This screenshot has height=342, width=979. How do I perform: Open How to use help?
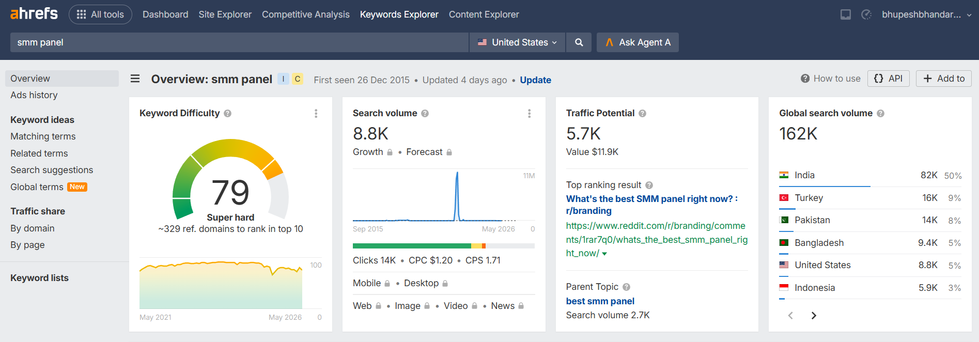(831, 79)
